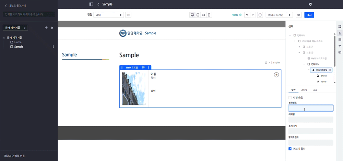Open the paint roller theme panel
Image resolution: width=343 pixels, height=161 pixels.
click(x=340, y=46)
